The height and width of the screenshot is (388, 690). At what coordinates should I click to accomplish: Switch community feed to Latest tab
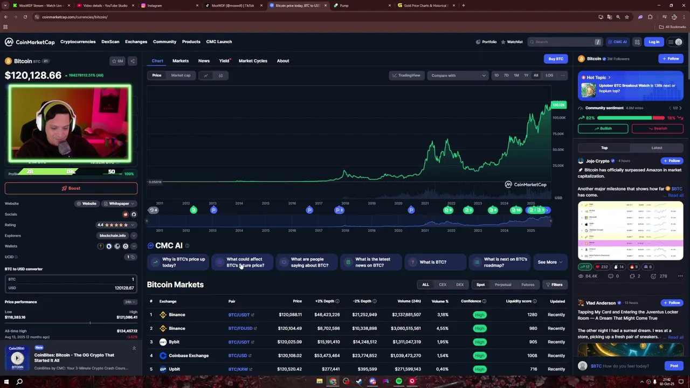657,148
